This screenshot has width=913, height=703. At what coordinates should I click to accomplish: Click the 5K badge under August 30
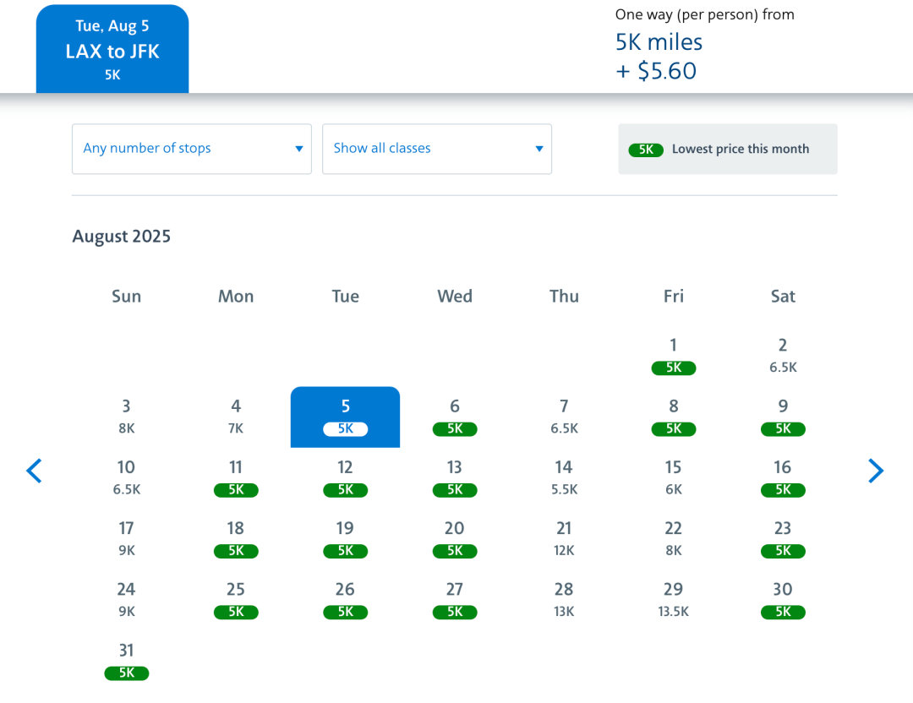[783, 612]
